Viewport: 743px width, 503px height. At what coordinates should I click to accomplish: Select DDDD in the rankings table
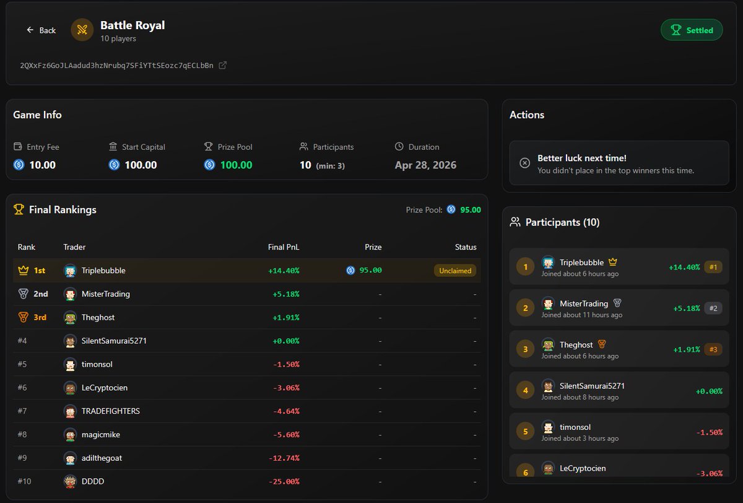[x=93, y=481]
